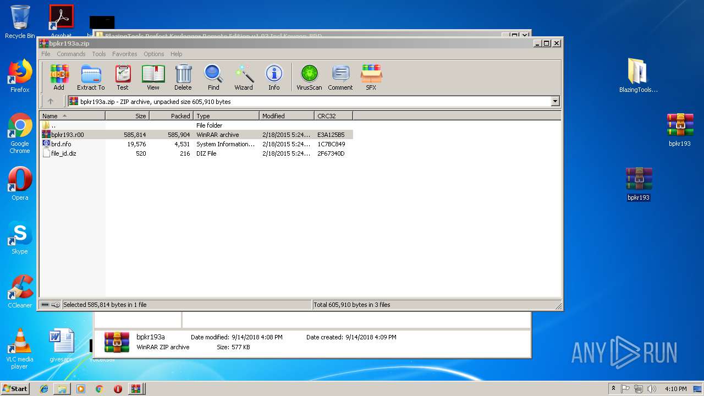704x396 pixels.
Task: Select Skype desktop shortcut
Action: tap(20, 238)
